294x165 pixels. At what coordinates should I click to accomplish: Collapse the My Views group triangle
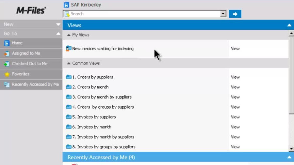[69, 35]
